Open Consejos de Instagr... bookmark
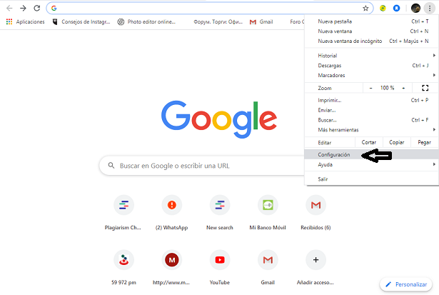439x295 pixels. point(81,21)
